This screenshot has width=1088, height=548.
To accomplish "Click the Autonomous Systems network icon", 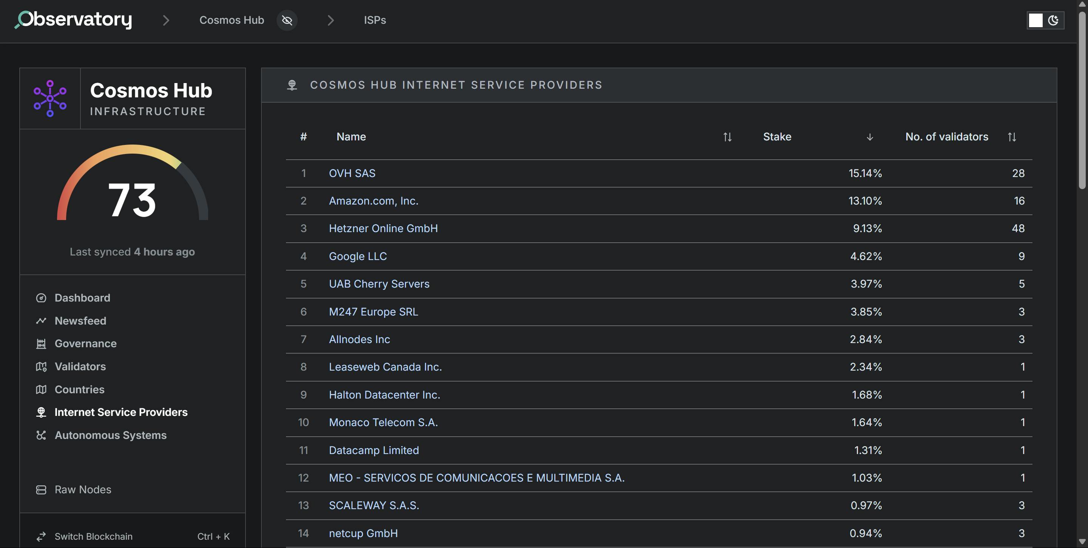I will click(41, 435).
